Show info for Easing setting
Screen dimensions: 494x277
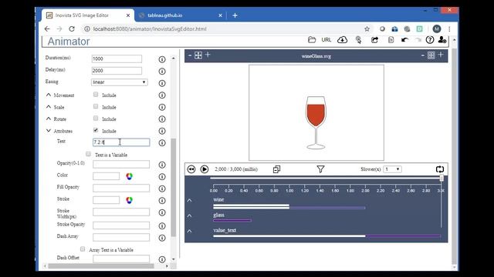click(162, 83)
